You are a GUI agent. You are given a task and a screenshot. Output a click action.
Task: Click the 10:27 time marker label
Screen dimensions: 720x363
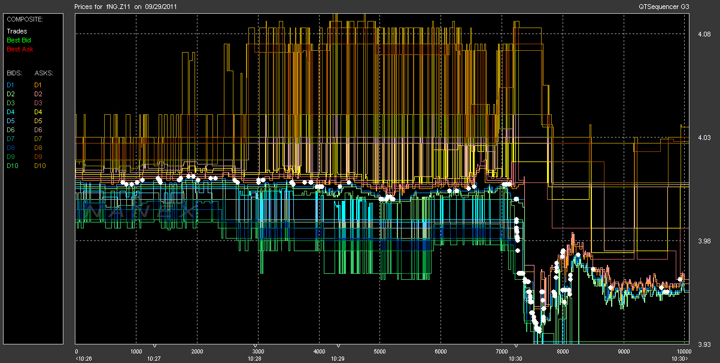(x=154, y=358)
